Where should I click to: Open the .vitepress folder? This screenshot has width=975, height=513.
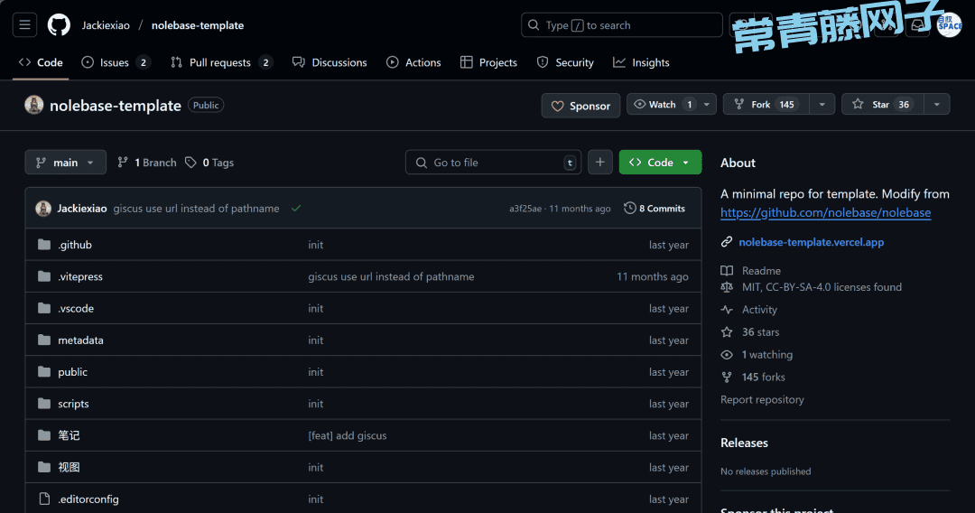tap(80, 276)
